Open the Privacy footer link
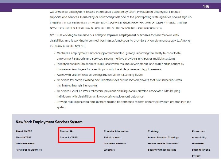This screenshot has height=165, width=221. pos(196,156)
